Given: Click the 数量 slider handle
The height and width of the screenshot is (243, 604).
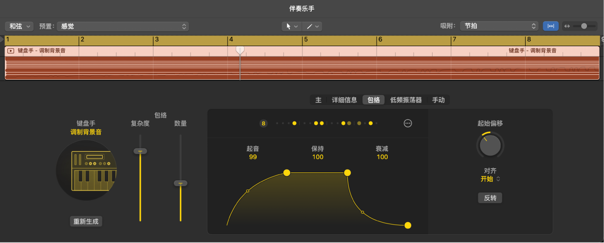Looking at the screenshot, I should pos(180,183).
